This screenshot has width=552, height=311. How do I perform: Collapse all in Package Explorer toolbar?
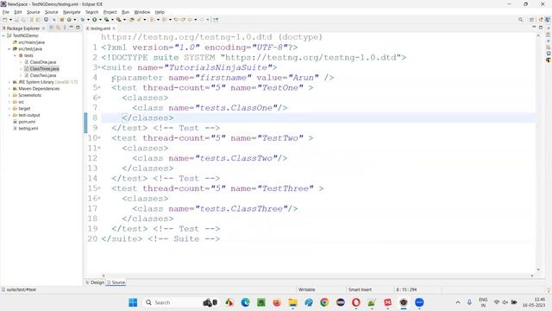(x=52, y=28)
